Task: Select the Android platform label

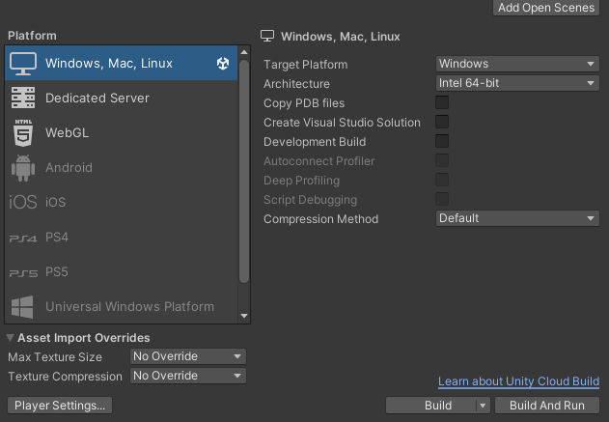Action: (x=69, y=167)
